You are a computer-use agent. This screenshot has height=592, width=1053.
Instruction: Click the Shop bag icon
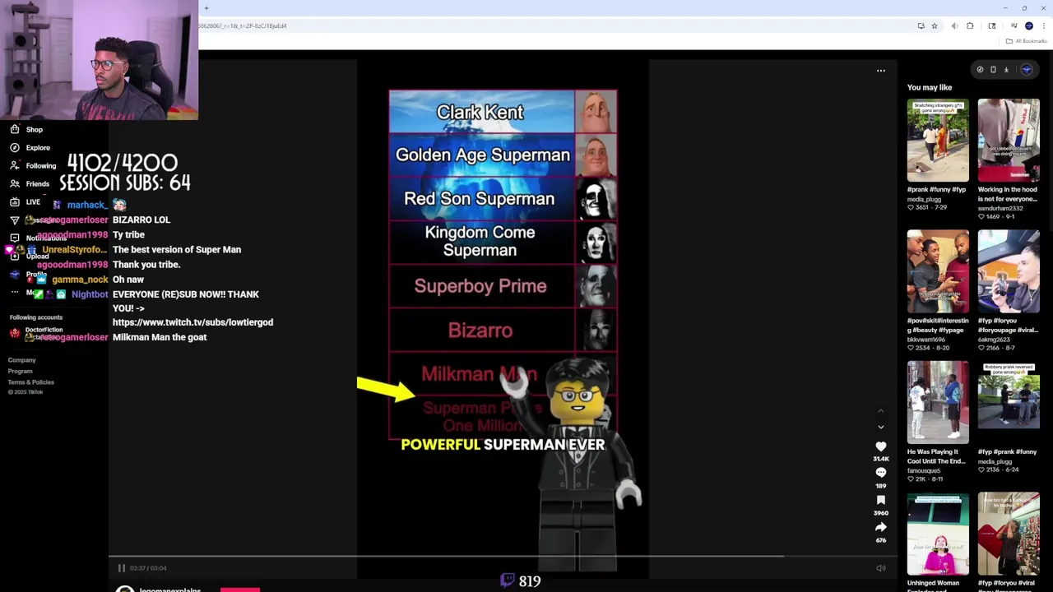(15, 130)
